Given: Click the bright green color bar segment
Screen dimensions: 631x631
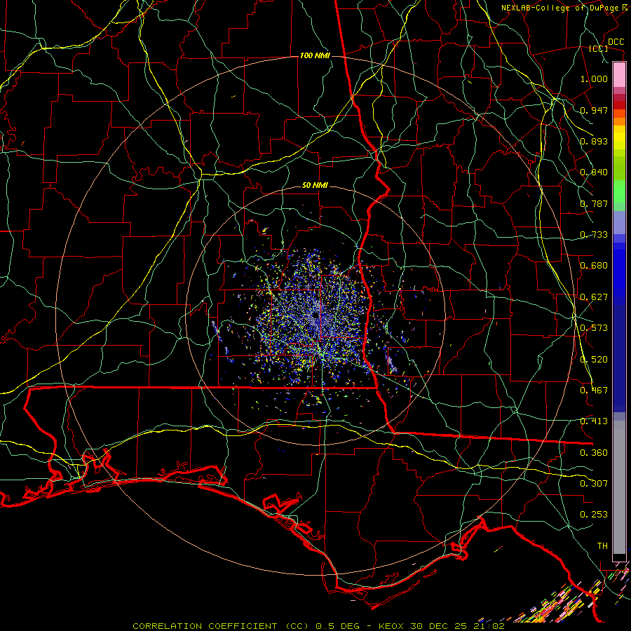Looking at the screenshot, I should (619, 191).
